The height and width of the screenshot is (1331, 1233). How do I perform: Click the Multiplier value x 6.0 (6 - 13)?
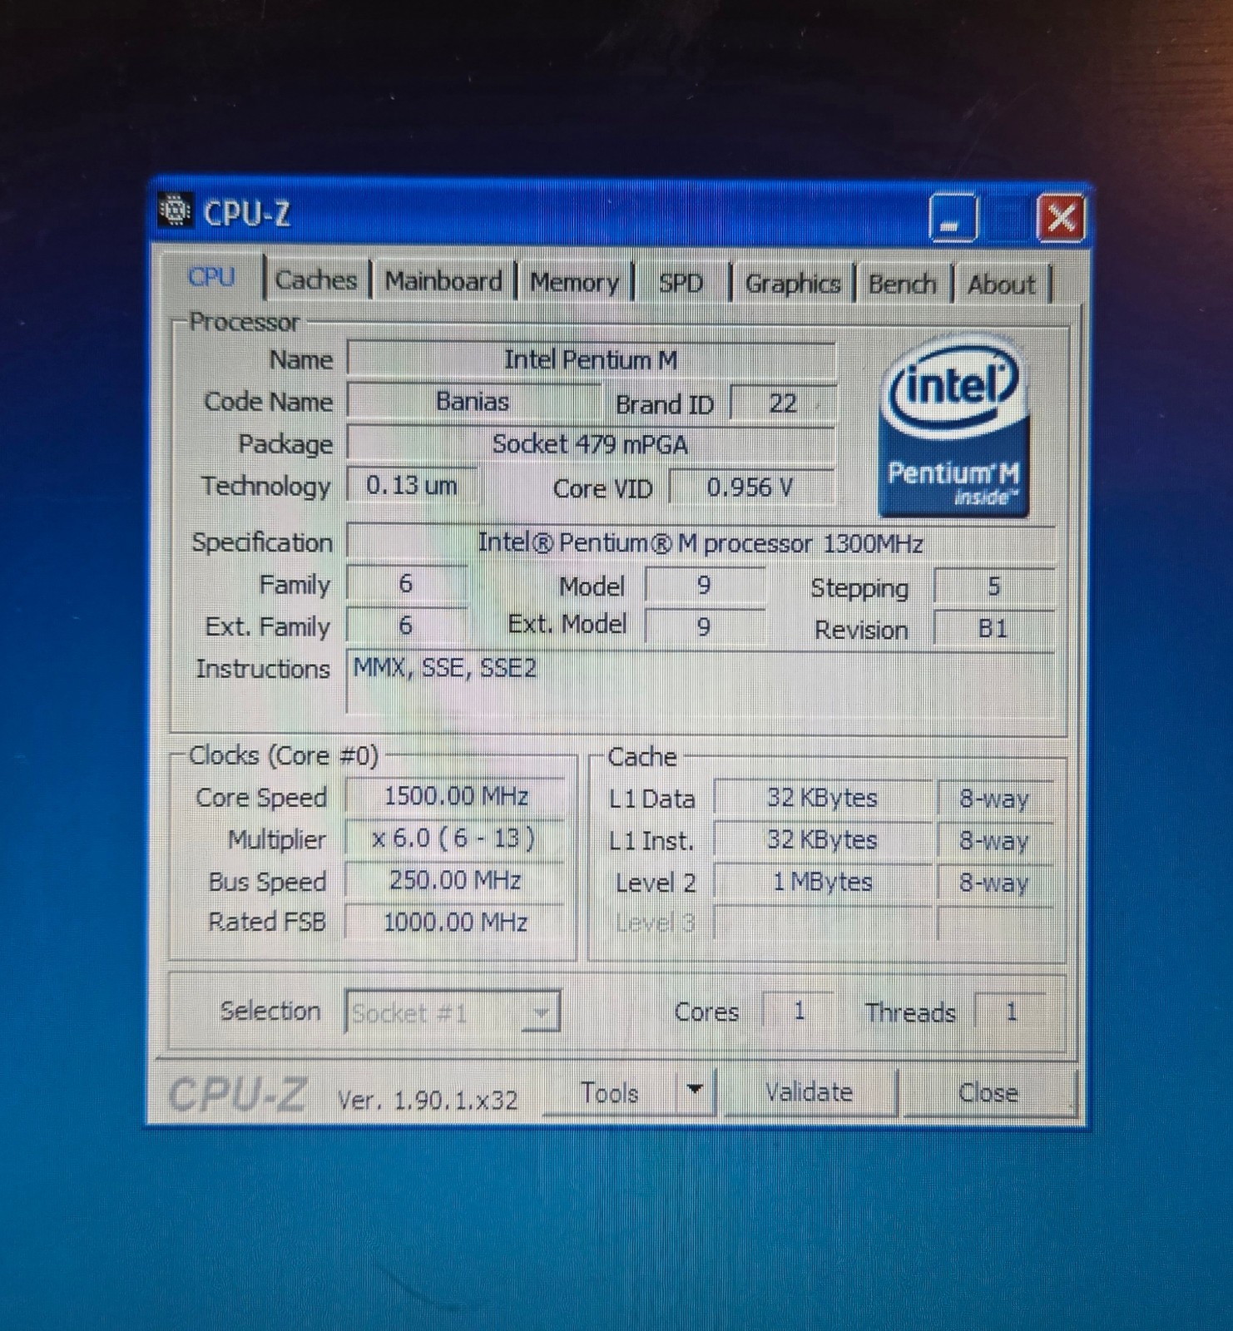pos(455,838)
